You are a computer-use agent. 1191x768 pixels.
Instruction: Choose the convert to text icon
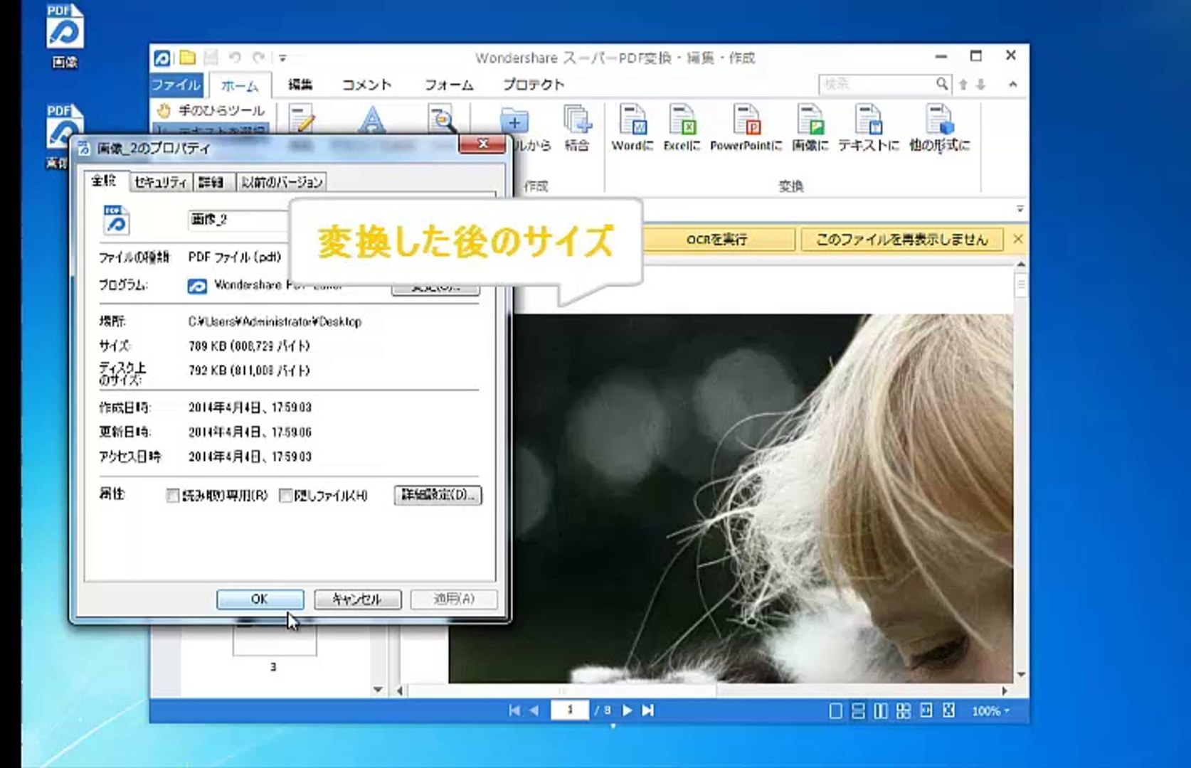pos(868,121)
